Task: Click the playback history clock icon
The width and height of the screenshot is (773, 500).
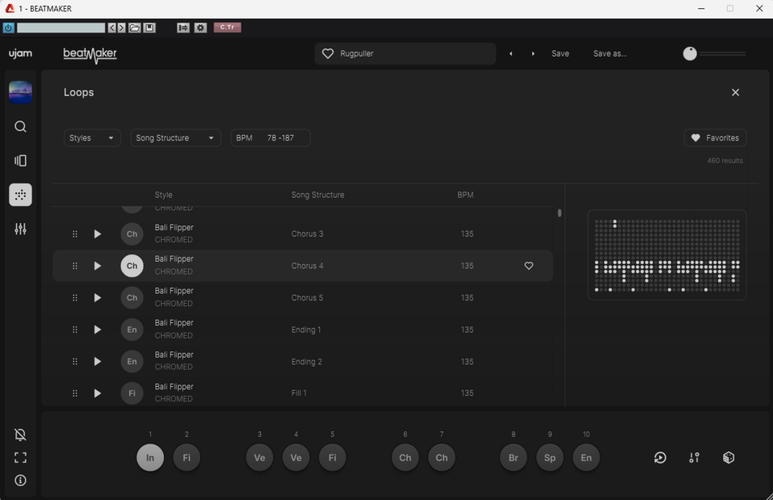Action: pyautogui.click(x=660, y=458)
